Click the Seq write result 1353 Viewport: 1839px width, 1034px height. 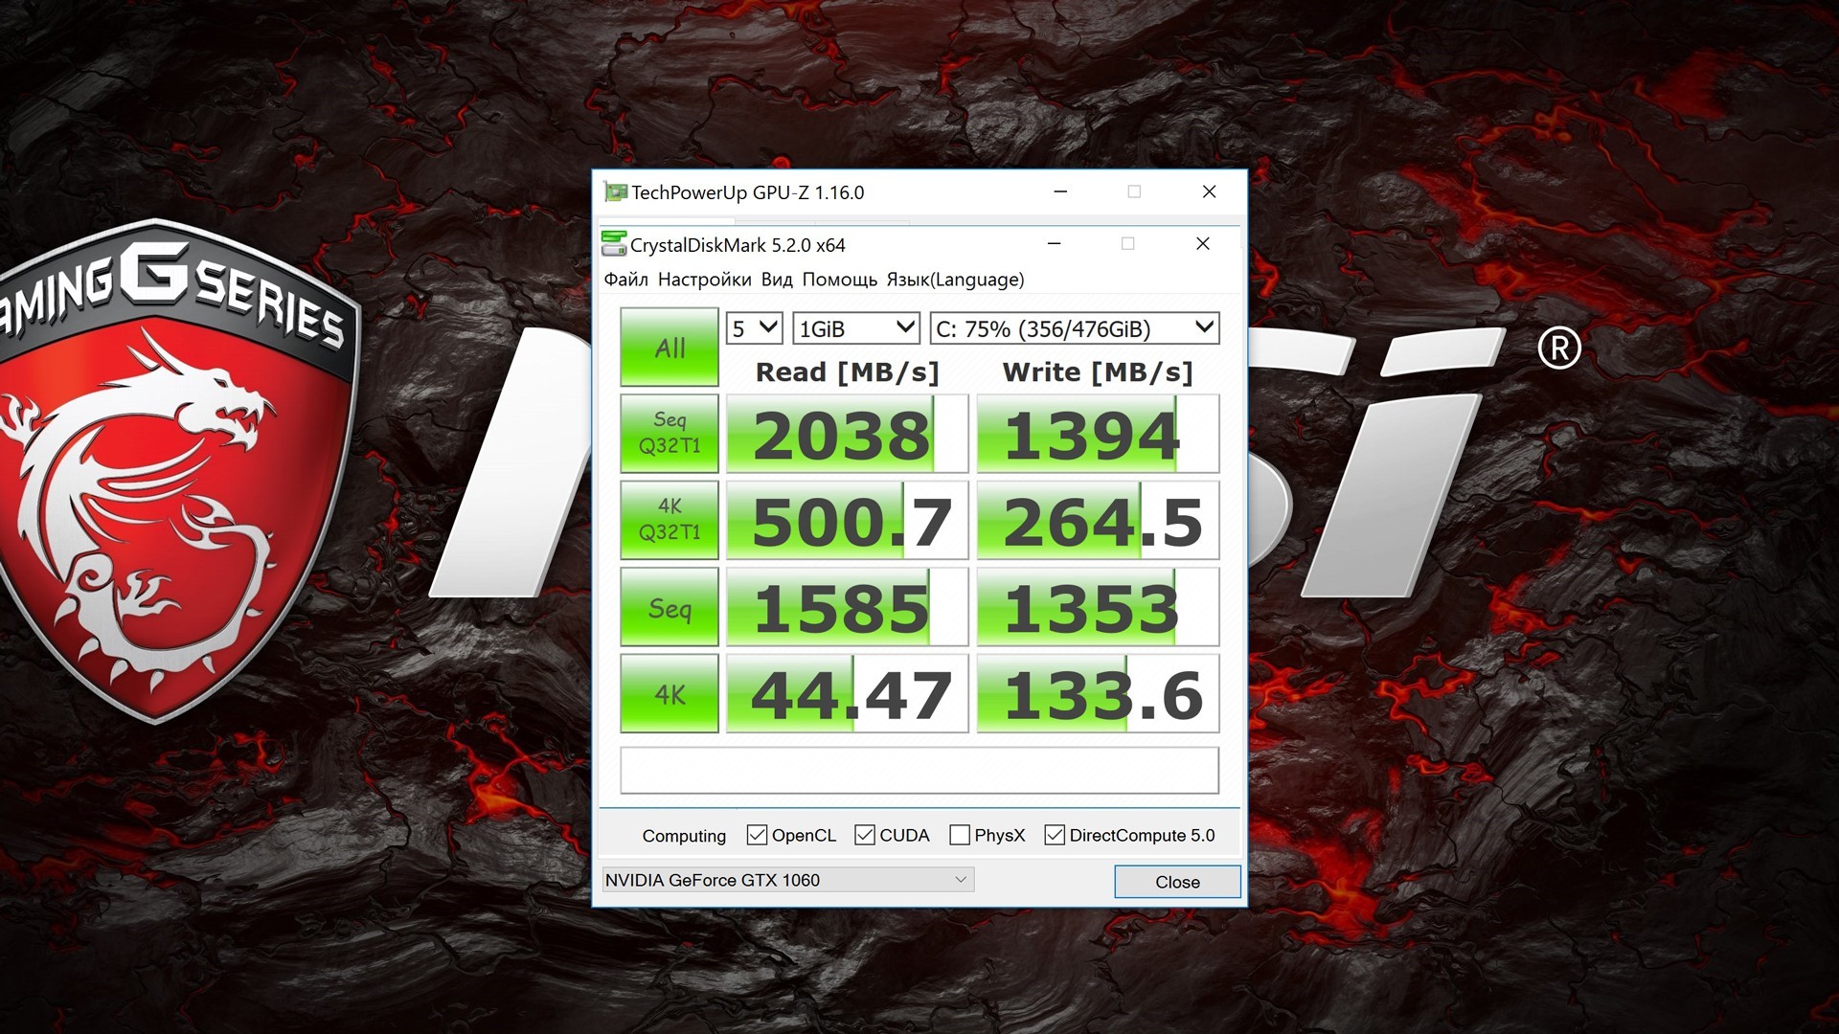[1098, 607]
